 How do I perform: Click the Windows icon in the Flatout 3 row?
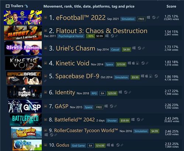pyautogui.click(x=107, y=36)
